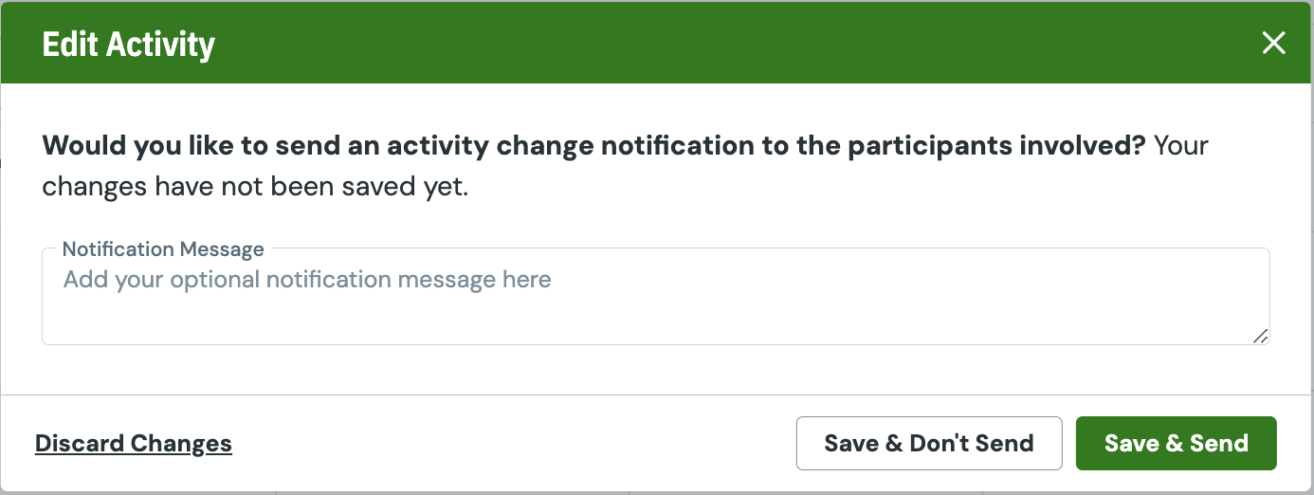This screenshot has width=1314, height=495.
Task: Focus the Notification Message text box
Action: pos(655,297)
